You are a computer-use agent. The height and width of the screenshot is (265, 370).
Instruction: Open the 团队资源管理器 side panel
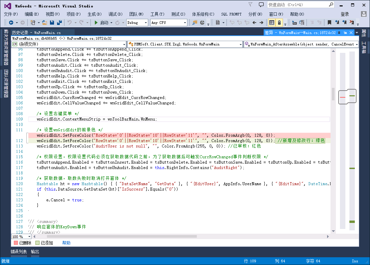click(6, 83)
